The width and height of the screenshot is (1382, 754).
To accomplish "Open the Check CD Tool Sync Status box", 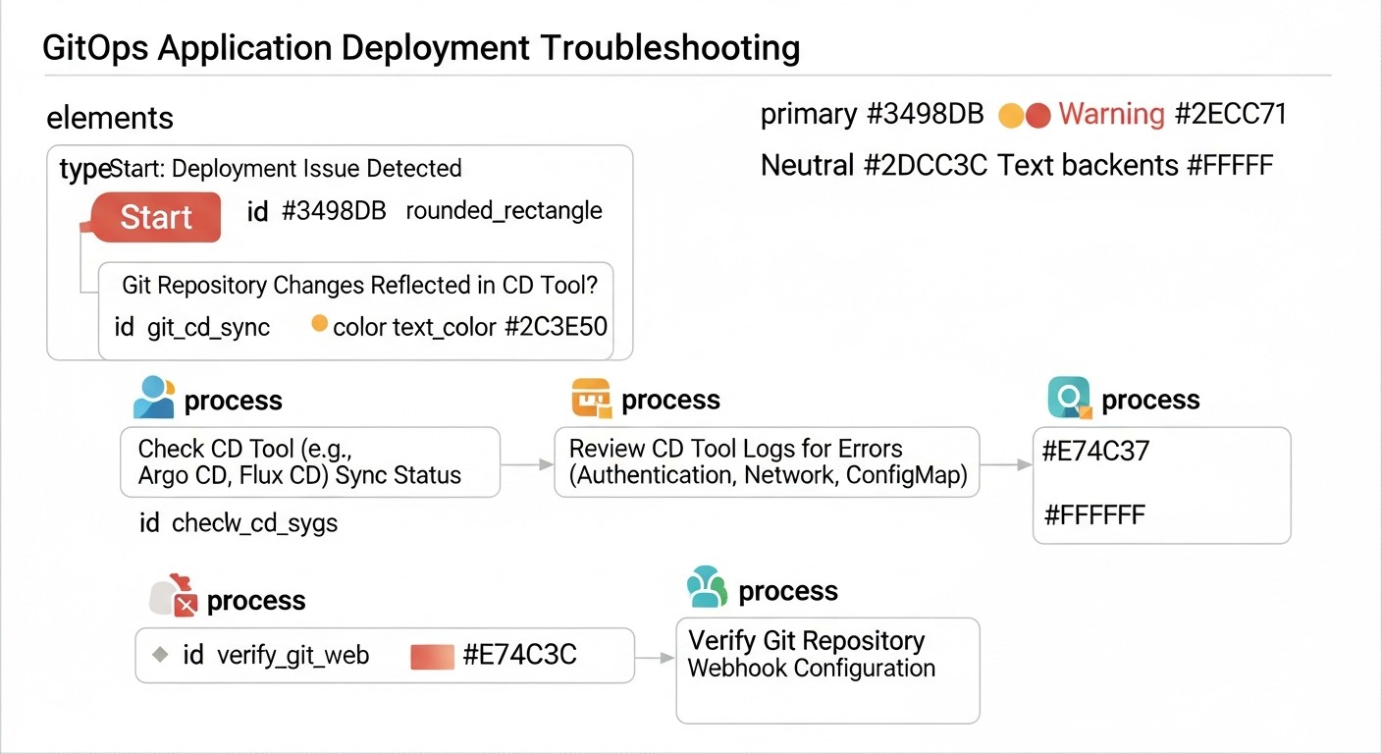I will click(310, 461).
